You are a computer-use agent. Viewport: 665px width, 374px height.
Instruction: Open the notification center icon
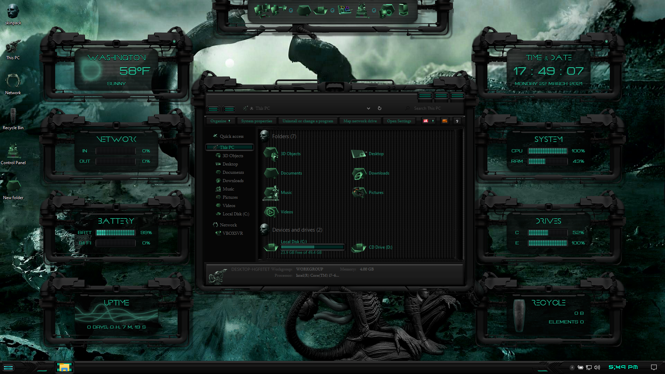coord(654,367)
